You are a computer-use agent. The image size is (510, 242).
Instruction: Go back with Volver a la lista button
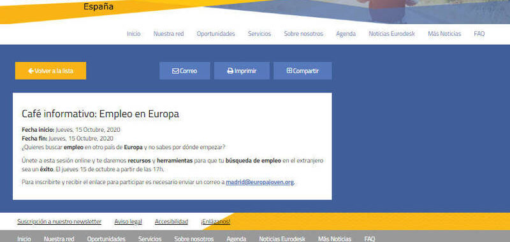tap(50, 71)
